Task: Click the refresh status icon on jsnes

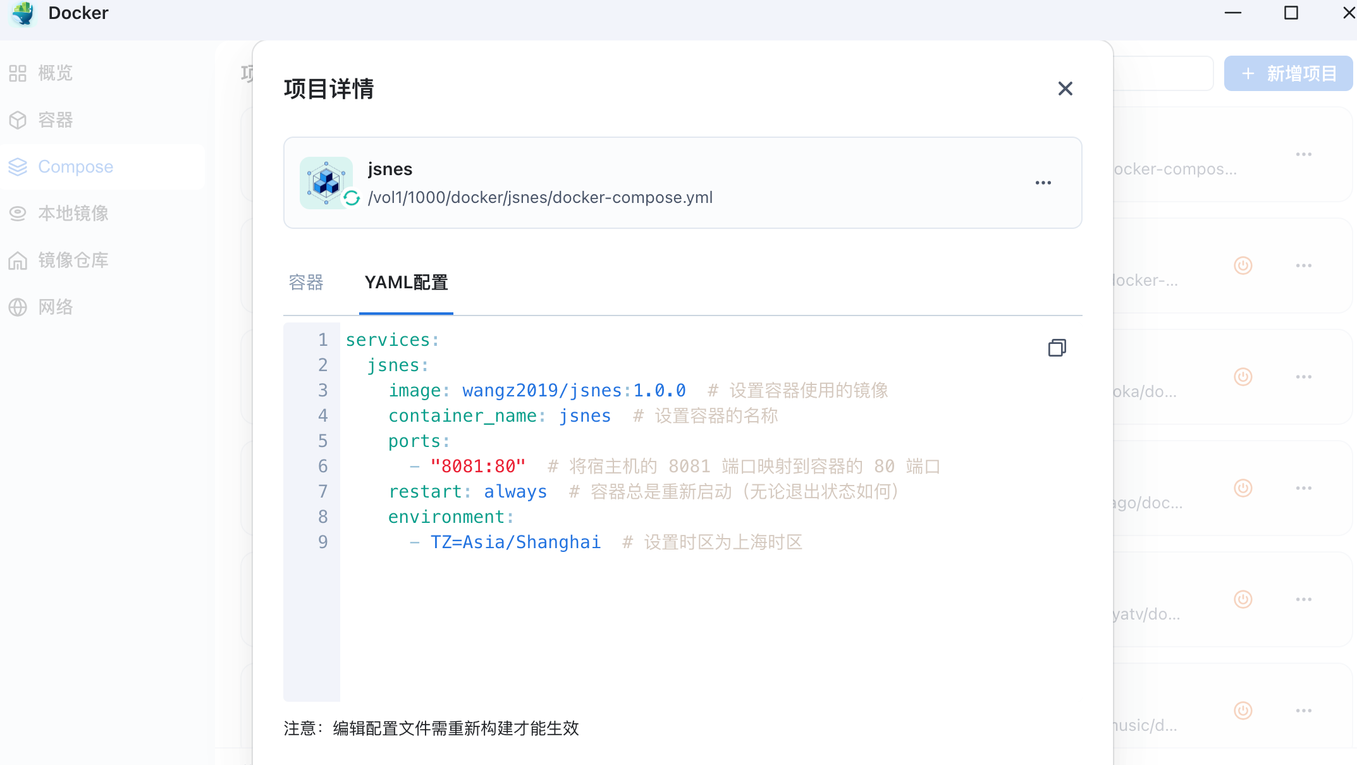Action: point(352,199)
